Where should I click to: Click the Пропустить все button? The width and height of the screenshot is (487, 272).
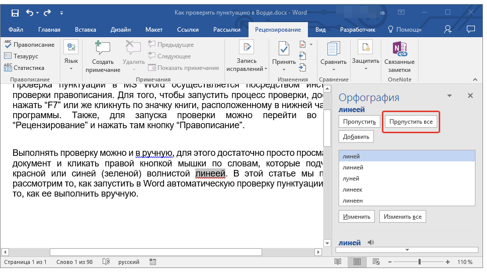coord(411,122)
